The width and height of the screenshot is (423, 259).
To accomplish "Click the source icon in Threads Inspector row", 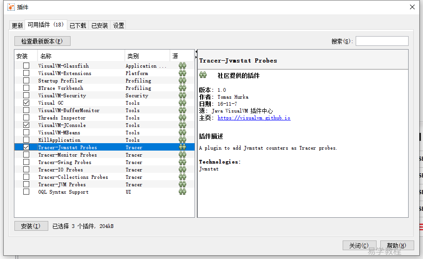I will (x=182, y=117).
